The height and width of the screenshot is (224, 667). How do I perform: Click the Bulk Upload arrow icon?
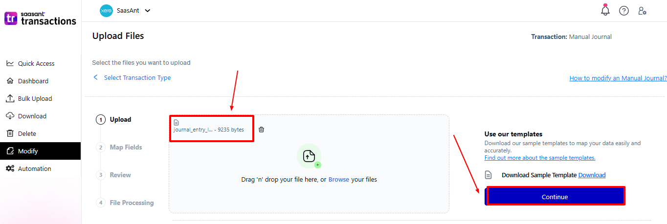coord(10,98)
